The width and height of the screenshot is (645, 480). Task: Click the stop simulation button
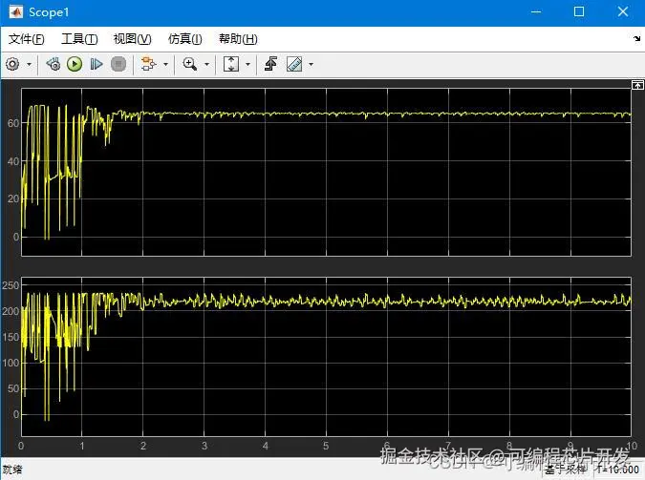pos(118,64)
